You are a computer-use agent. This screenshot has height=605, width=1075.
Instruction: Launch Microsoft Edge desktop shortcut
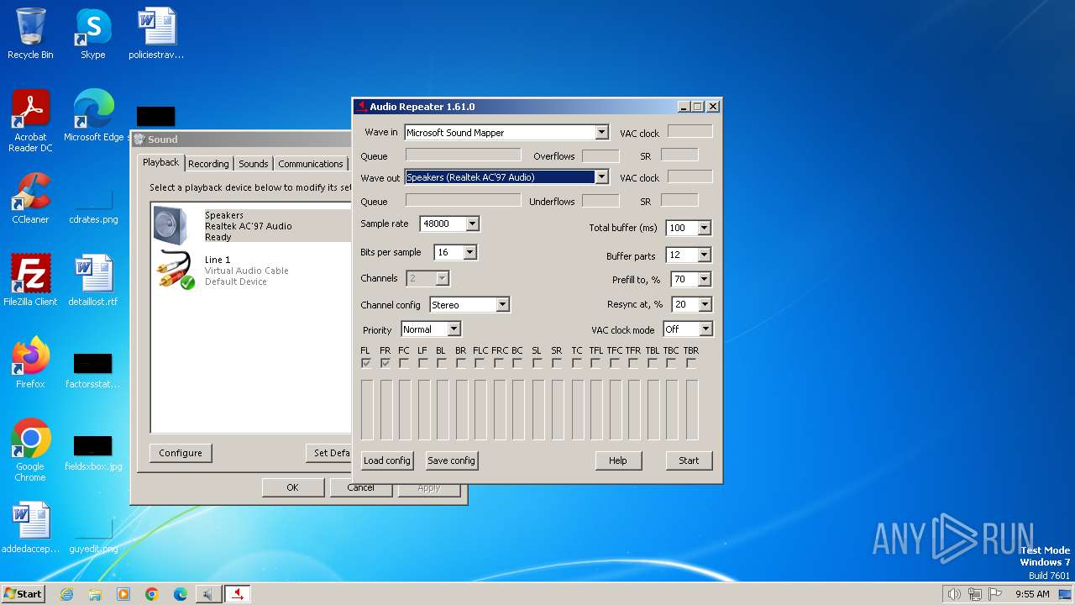click(93, 116)
